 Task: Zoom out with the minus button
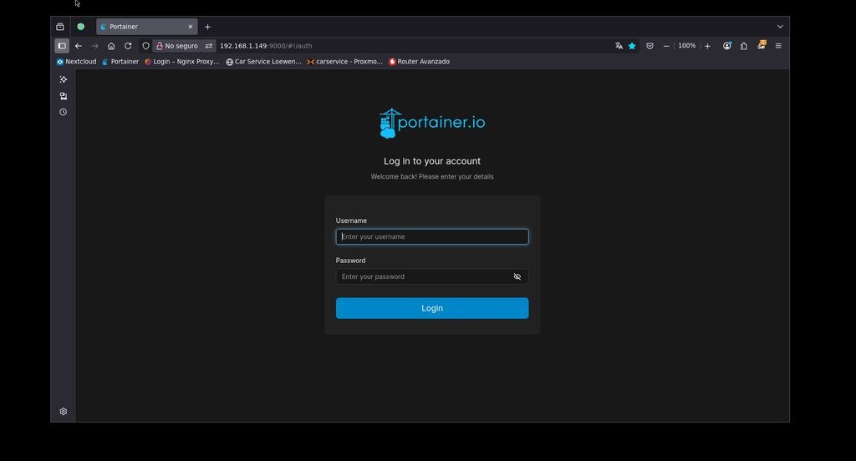pyautogui.click(x=666, y=46)
